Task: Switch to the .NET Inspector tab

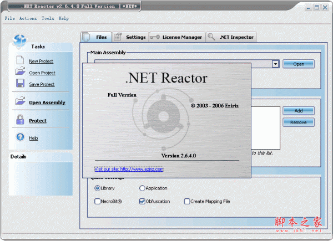Action: click(231, 37)
